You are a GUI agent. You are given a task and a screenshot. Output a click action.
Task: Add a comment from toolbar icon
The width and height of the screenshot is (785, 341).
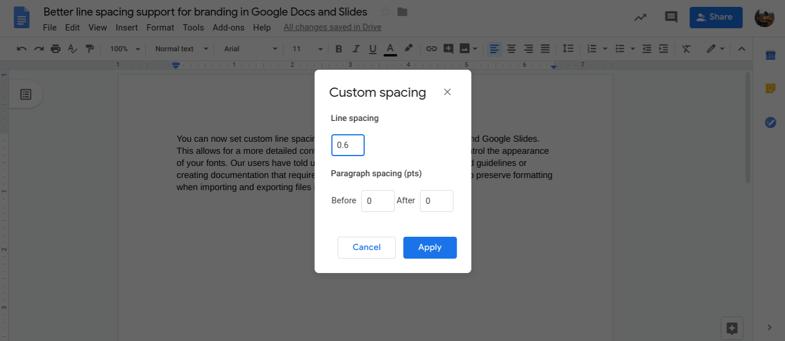pos(448,49)
